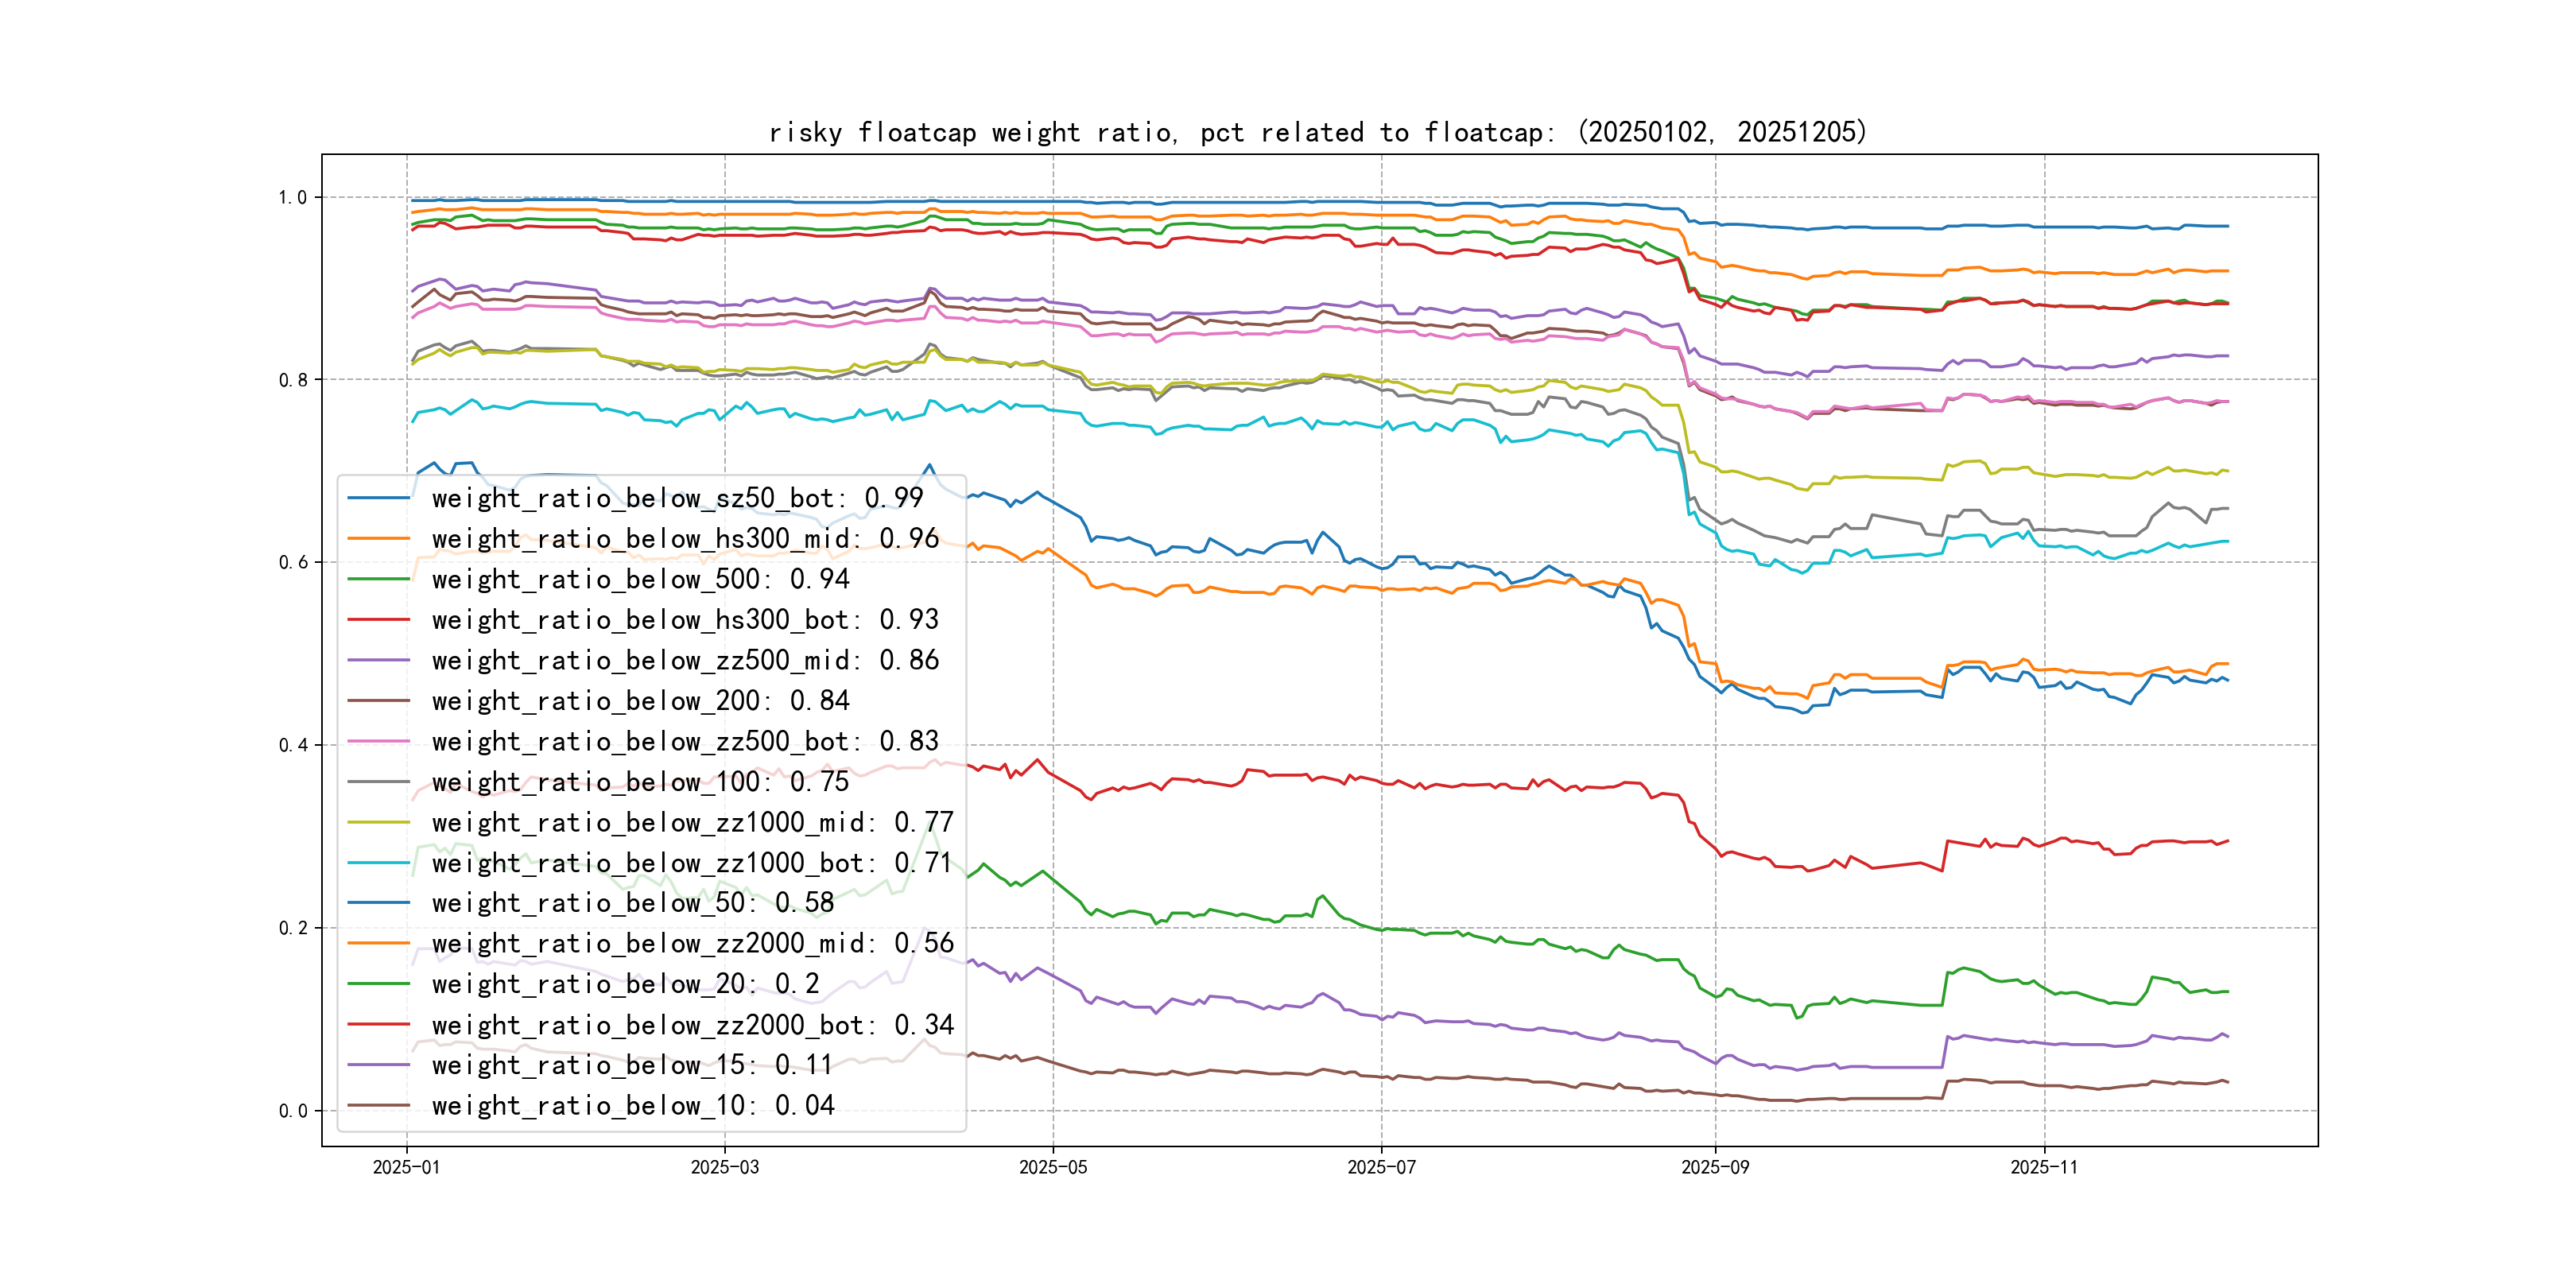Select legend label weight_ratio_below_500
This screenshot has width=2576, height=1288.
click(x=640, y=579)
